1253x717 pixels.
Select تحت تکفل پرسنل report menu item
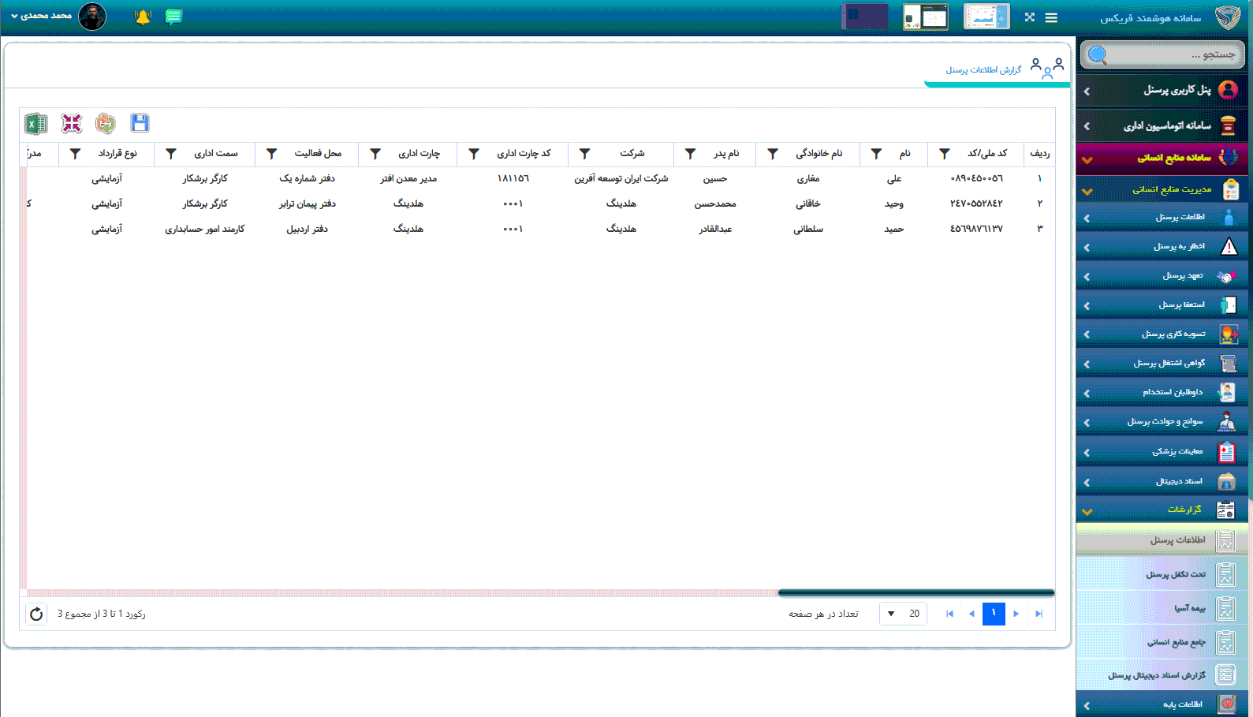coord(1175,574)
